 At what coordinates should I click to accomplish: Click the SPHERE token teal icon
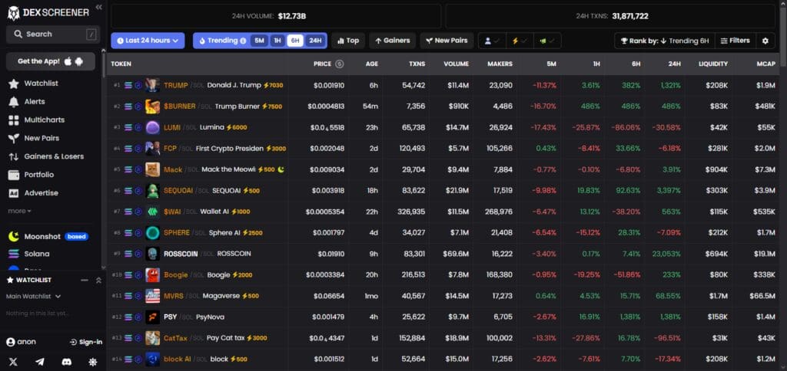(x=153, y=233)
